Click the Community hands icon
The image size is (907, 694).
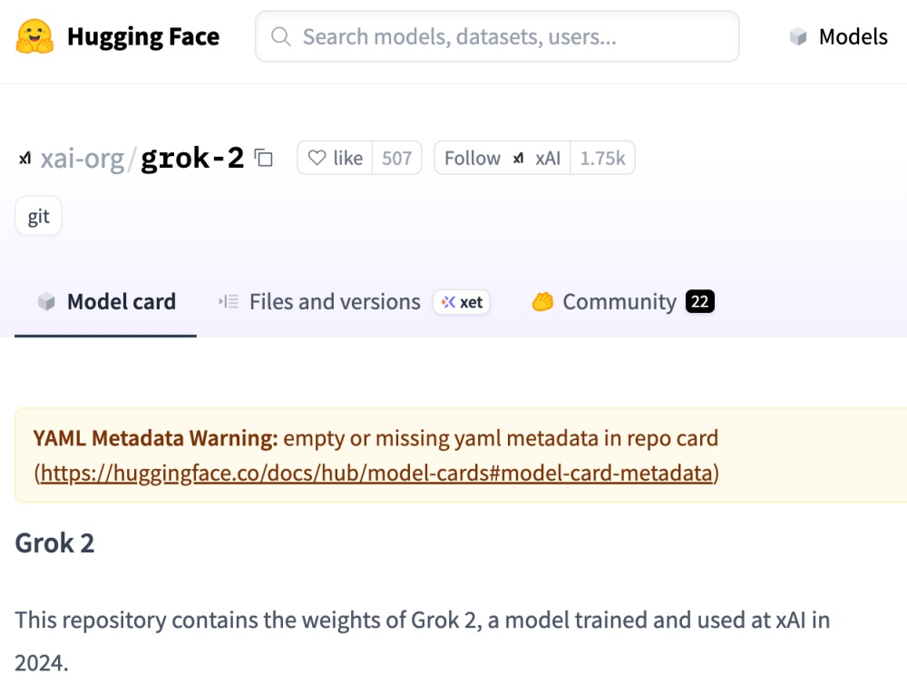[x=542, y=302]
